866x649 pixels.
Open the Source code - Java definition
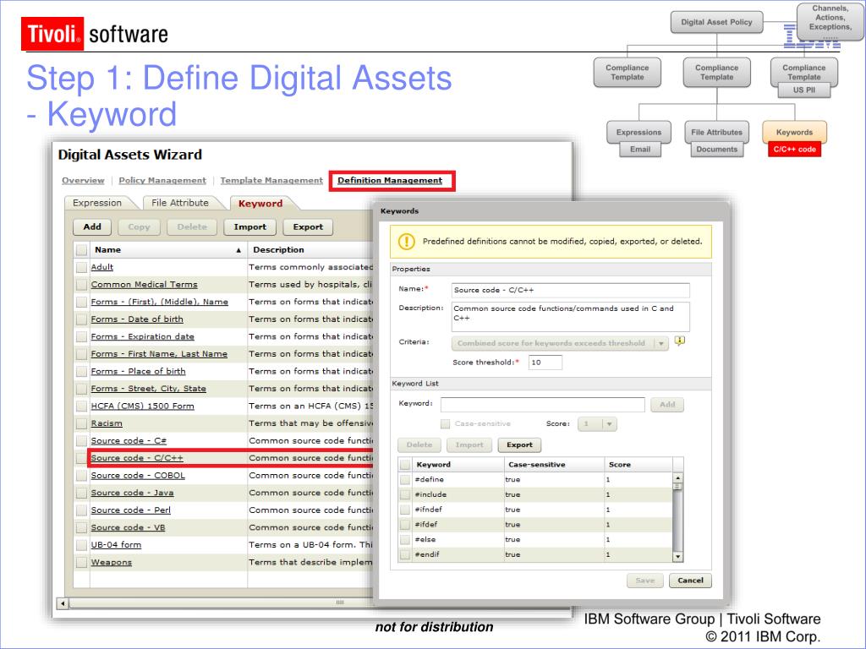tap(133, 493)
